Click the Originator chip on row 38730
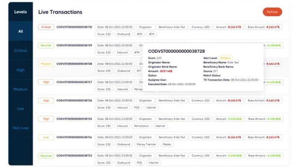The image size is (297, 167). point(146,27)
